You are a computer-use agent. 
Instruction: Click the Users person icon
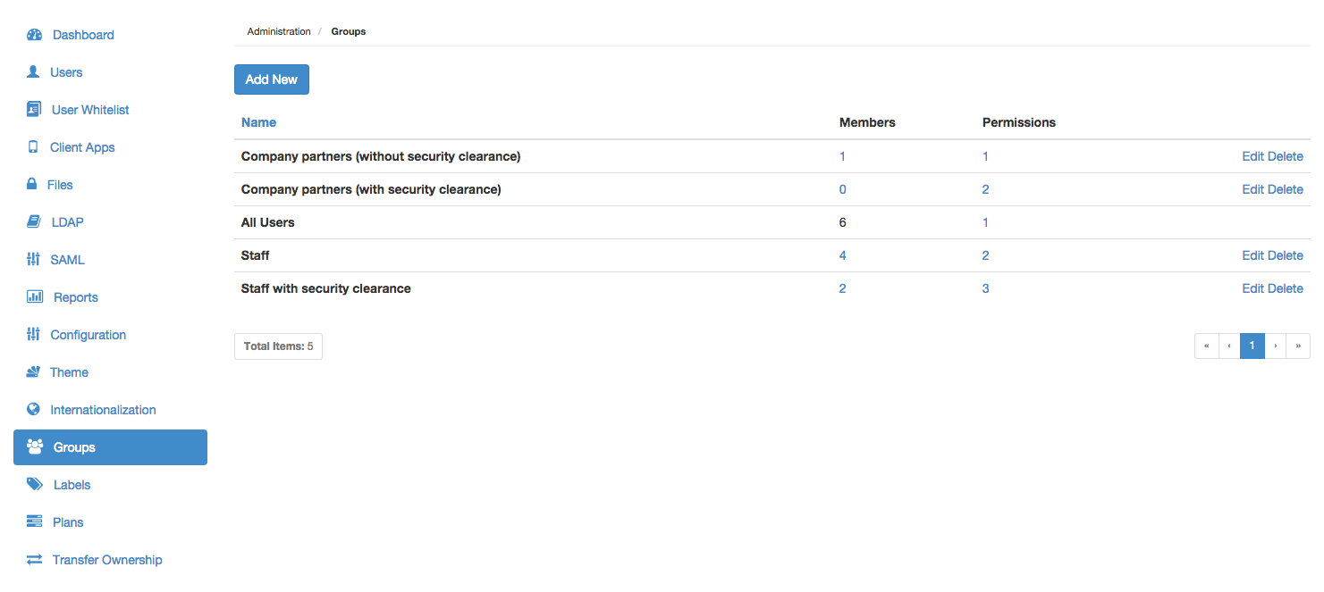click(x=34, y=72)
